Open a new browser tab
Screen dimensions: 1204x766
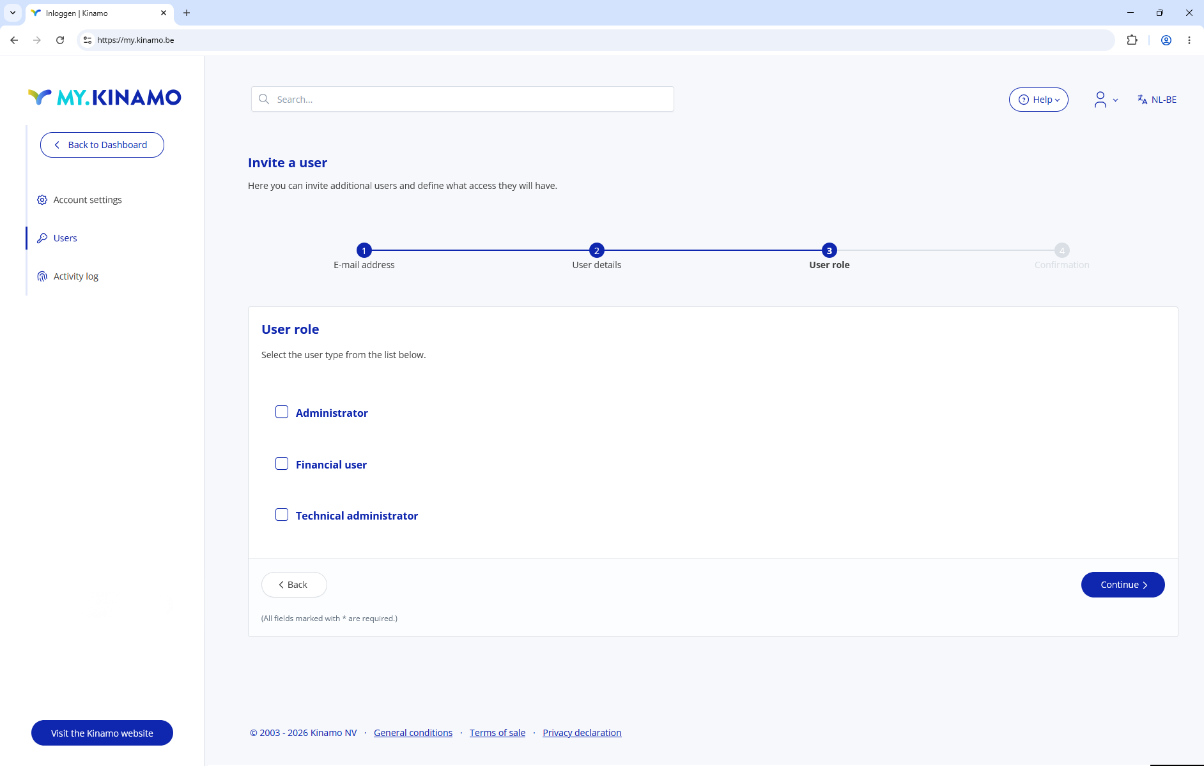click(187, 13)
